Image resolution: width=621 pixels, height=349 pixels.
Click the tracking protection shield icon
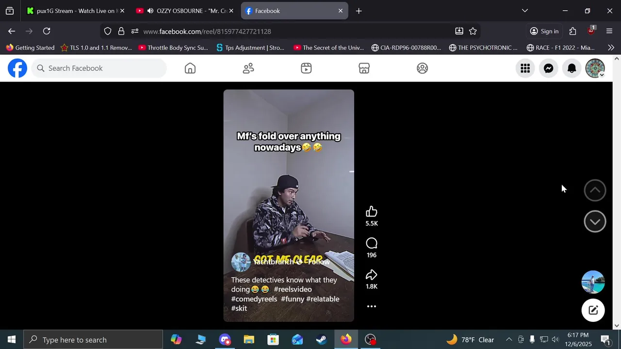[x=108, y=31]
